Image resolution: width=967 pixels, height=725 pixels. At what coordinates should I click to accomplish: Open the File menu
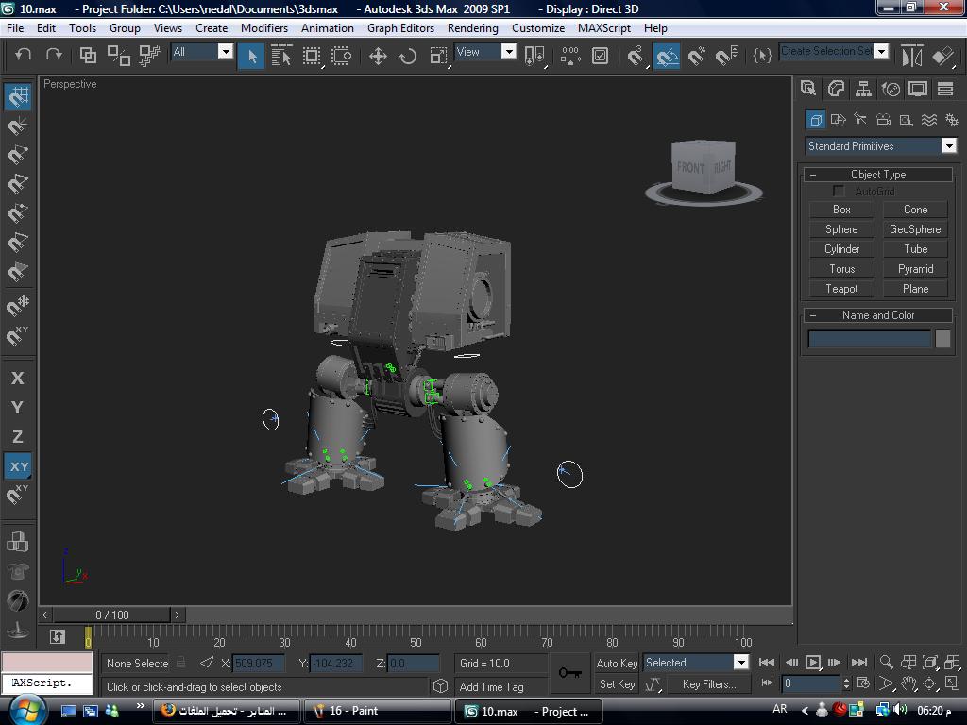[15, 27]
